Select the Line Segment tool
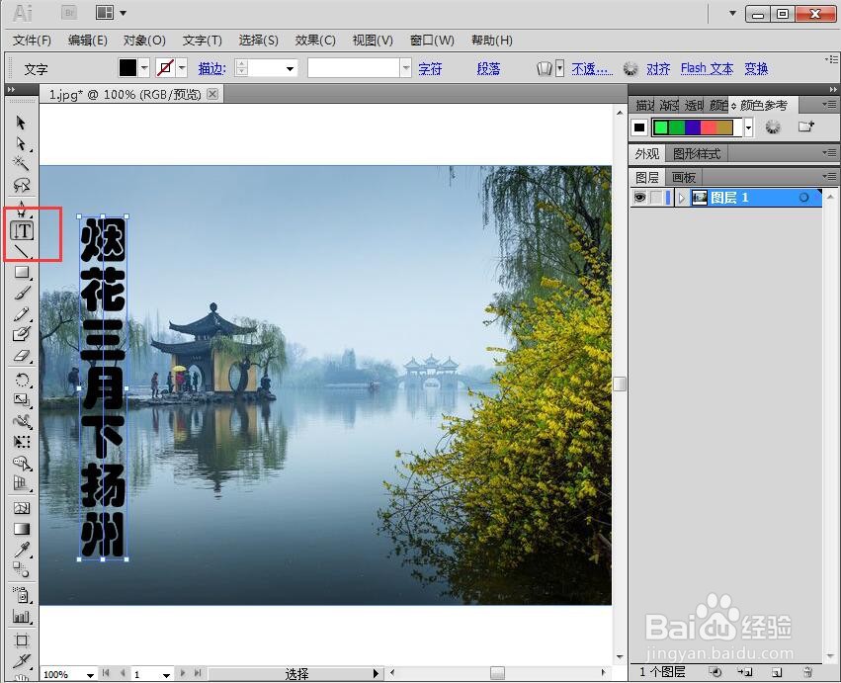The height and width of the screenshot is (683, 841). coord(22,250)
